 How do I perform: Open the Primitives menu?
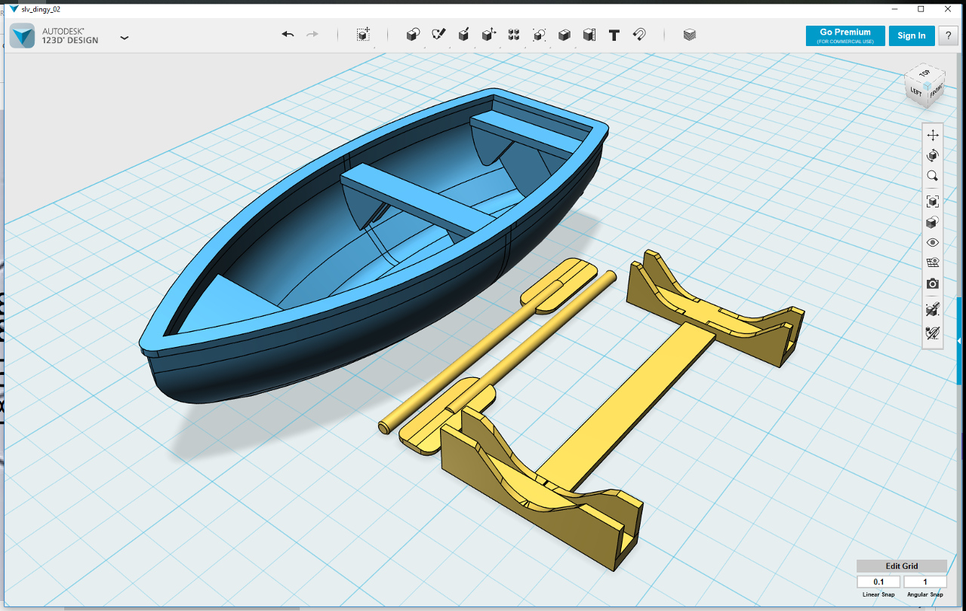click(x=413, y=35)
